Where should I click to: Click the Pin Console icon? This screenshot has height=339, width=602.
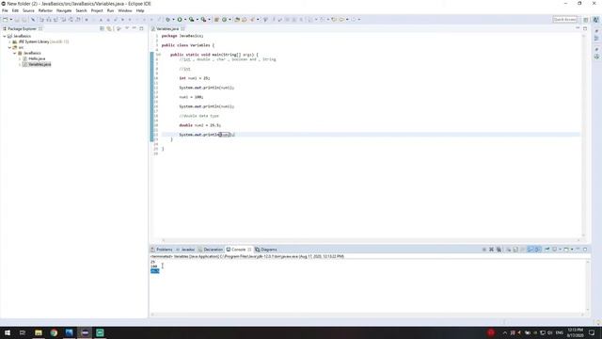547,250
